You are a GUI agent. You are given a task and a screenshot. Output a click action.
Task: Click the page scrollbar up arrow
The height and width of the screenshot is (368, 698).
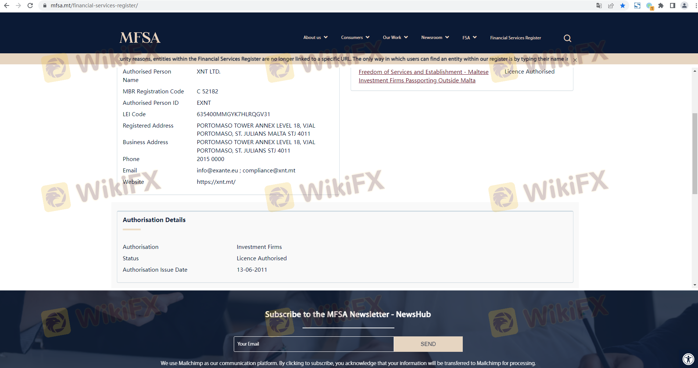695,71
